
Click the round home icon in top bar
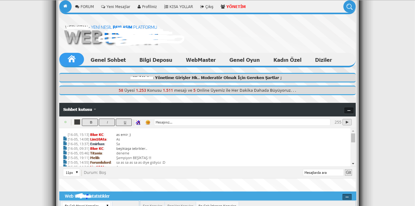pos(65,6)
